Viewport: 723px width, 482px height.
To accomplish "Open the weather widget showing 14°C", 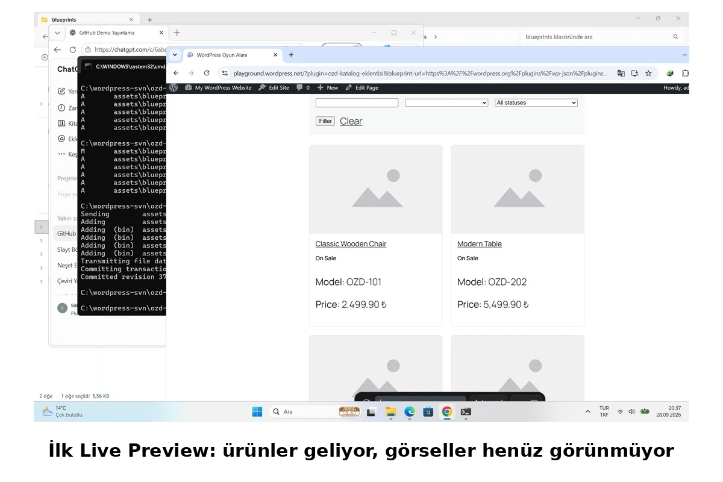I will (62, 412).
